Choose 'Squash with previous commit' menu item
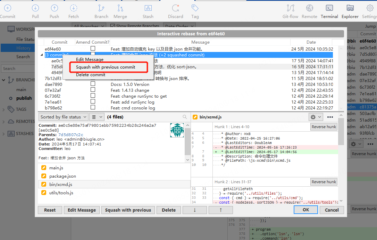Viewport: 377px width, 240px height. [106, 67]
